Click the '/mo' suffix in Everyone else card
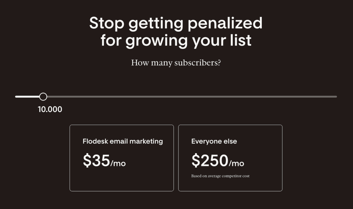This screenshot has height=209, width=353. coord(236,163)
